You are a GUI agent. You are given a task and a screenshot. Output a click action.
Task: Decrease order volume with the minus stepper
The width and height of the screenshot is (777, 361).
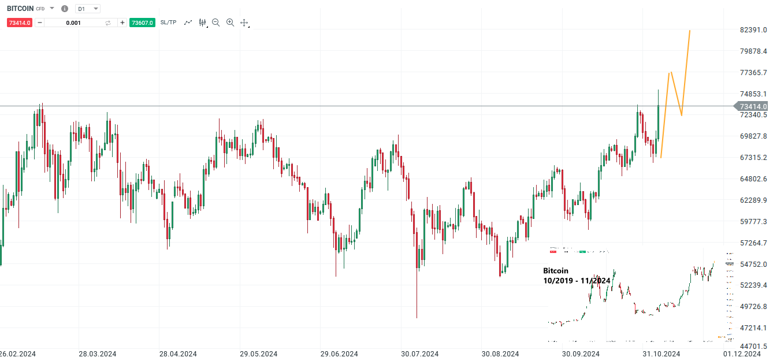click(39, 23)
